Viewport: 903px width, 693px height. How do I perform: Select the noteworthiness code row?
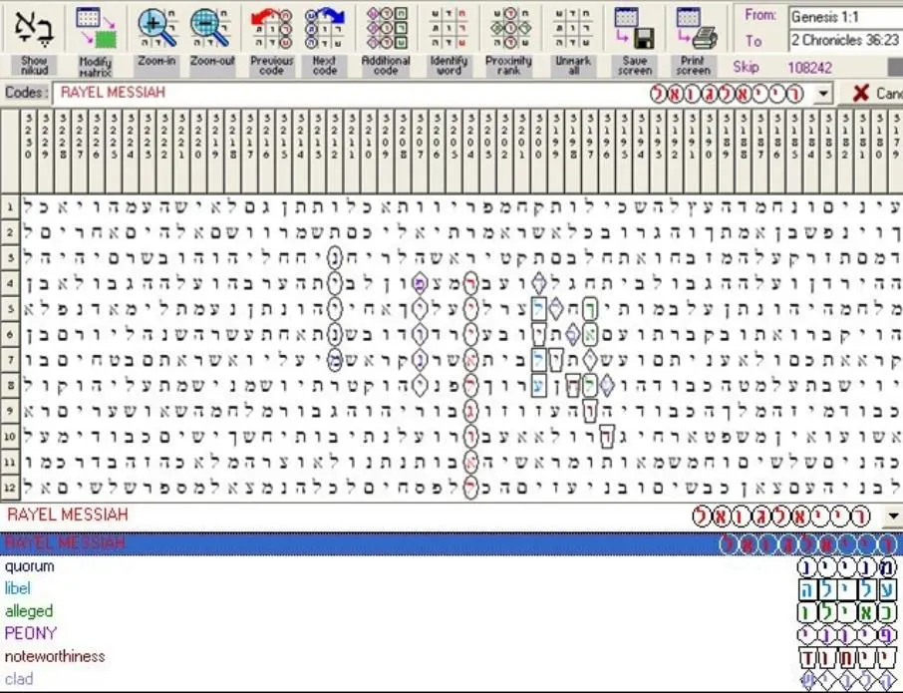tap(451, 656)
